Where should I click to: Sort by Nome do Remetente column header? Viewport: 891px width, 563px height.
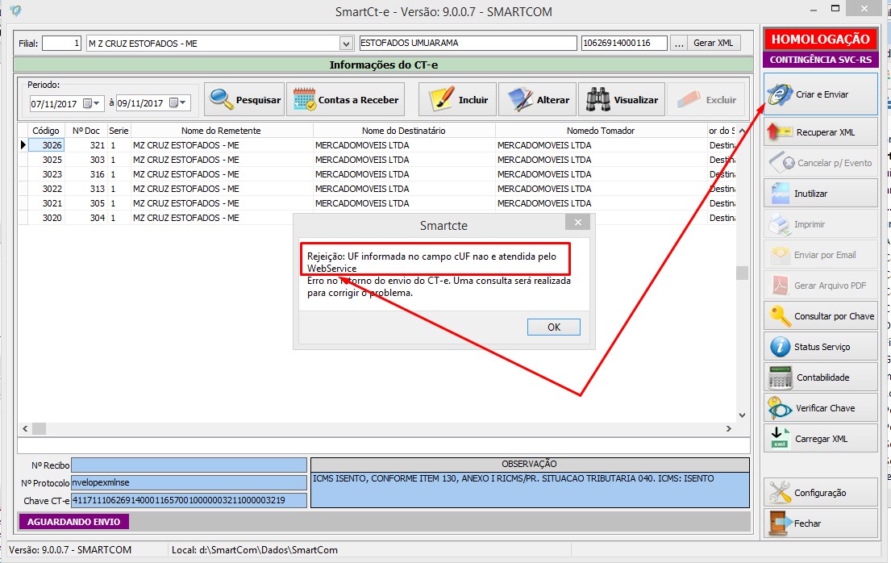(221, 130)
